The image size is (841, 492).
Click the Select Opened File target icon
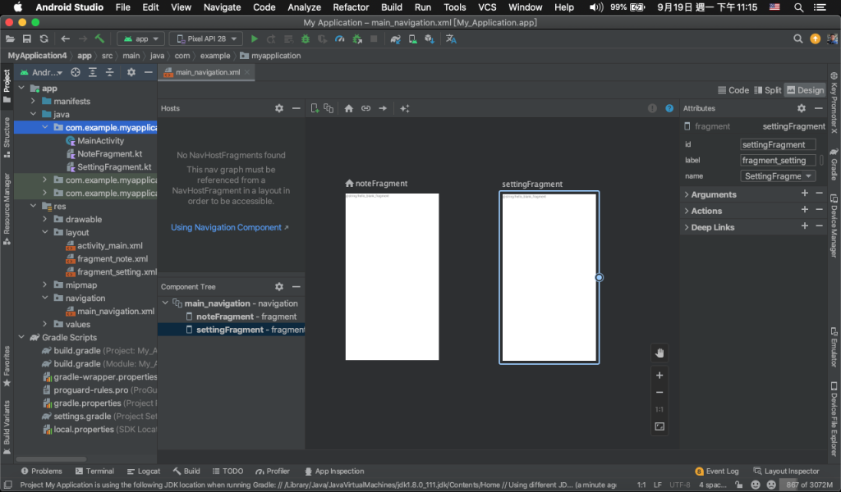click(76, 72)
